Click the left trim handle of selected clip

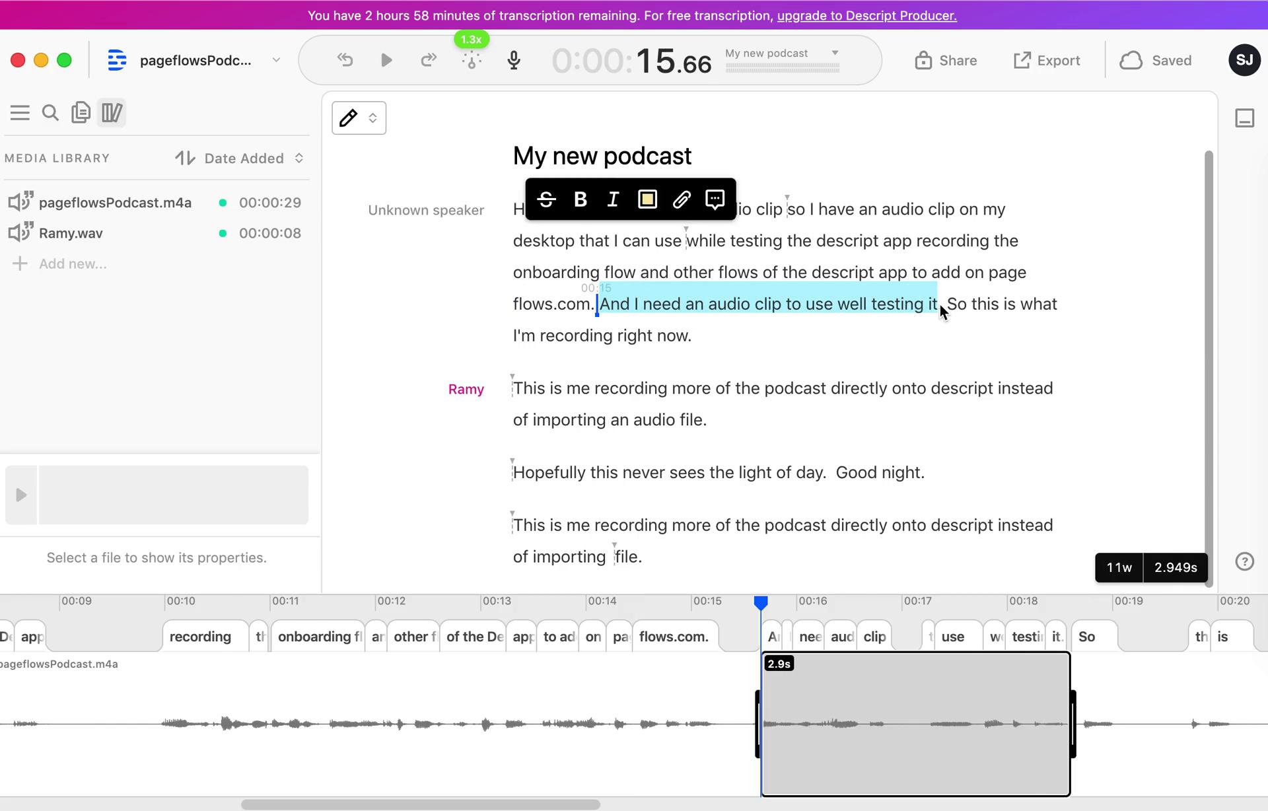point(757,724)
